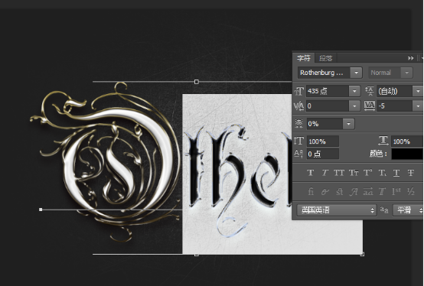The height and width of the screenshot is (286, 424).
Task: Enable All Caps text style
Action: click(x=339, y=173)
